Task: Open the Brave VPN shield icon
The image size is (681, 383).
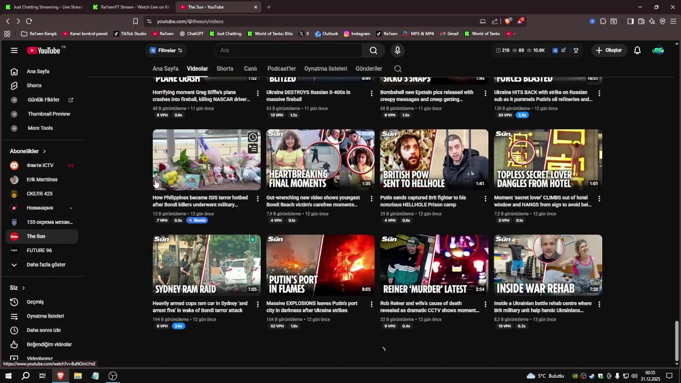Action: click(662, 21)
